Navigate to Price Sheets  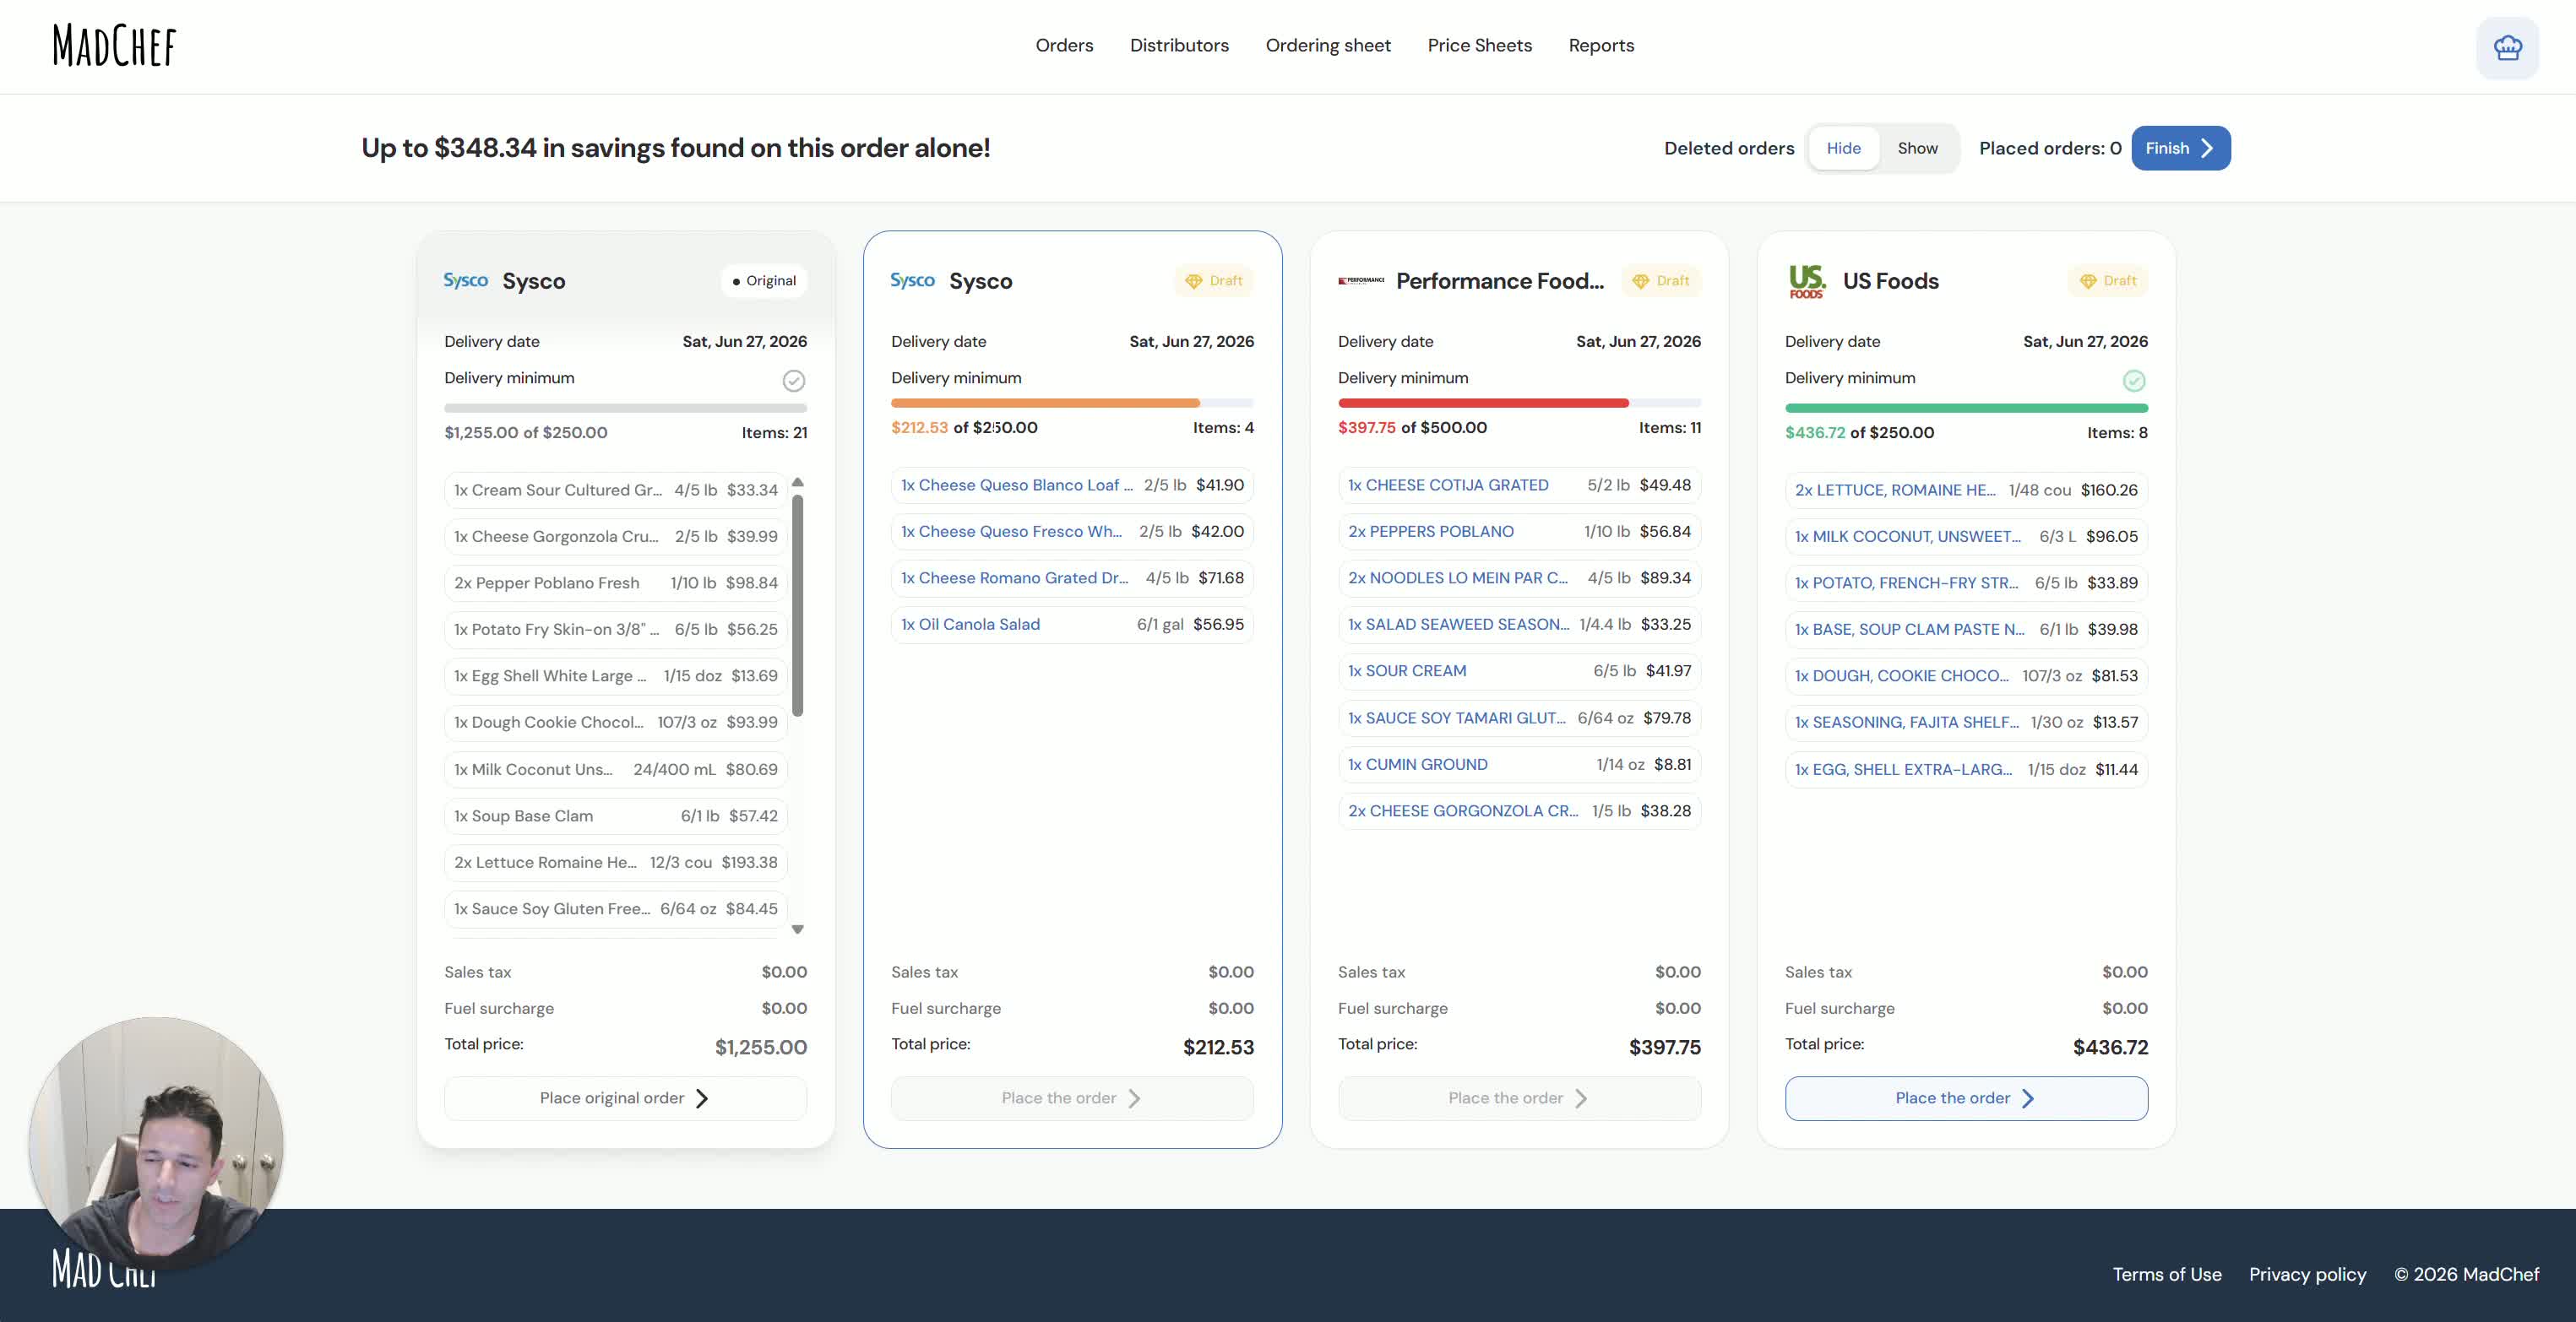tap(1480, 46)
